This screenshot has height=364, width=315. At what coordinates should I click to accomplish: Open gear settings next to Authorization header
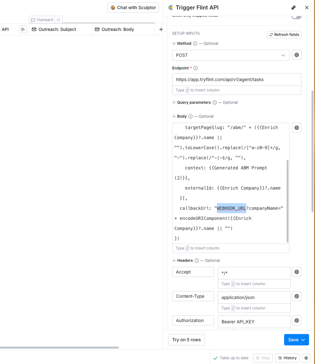tap(296, 320)
